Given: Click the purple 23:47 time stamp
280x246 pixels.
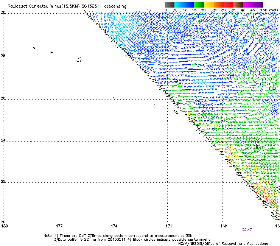Looking at the screenshot, I should click(x=247, y=230).
